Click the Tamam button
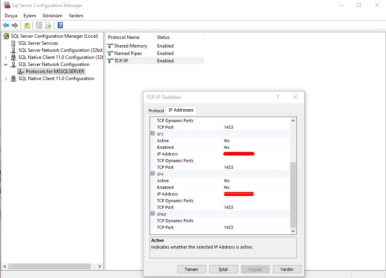The width and height of the screenshot is (386, 278). click(191, 269)
